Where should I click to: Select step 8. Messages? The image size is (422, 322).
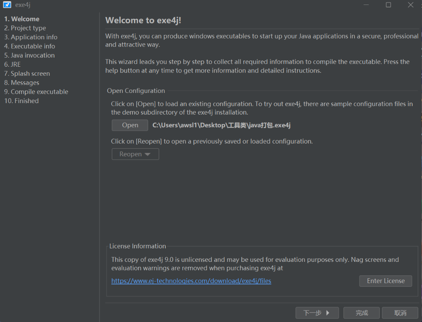pos(22,83)
